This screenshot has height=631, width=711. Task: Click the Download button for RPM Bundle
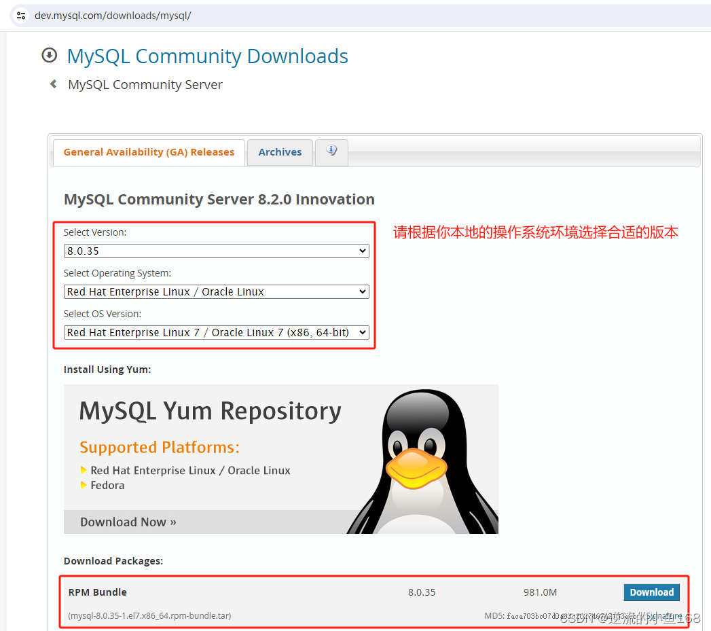click(x=652, y=592)
